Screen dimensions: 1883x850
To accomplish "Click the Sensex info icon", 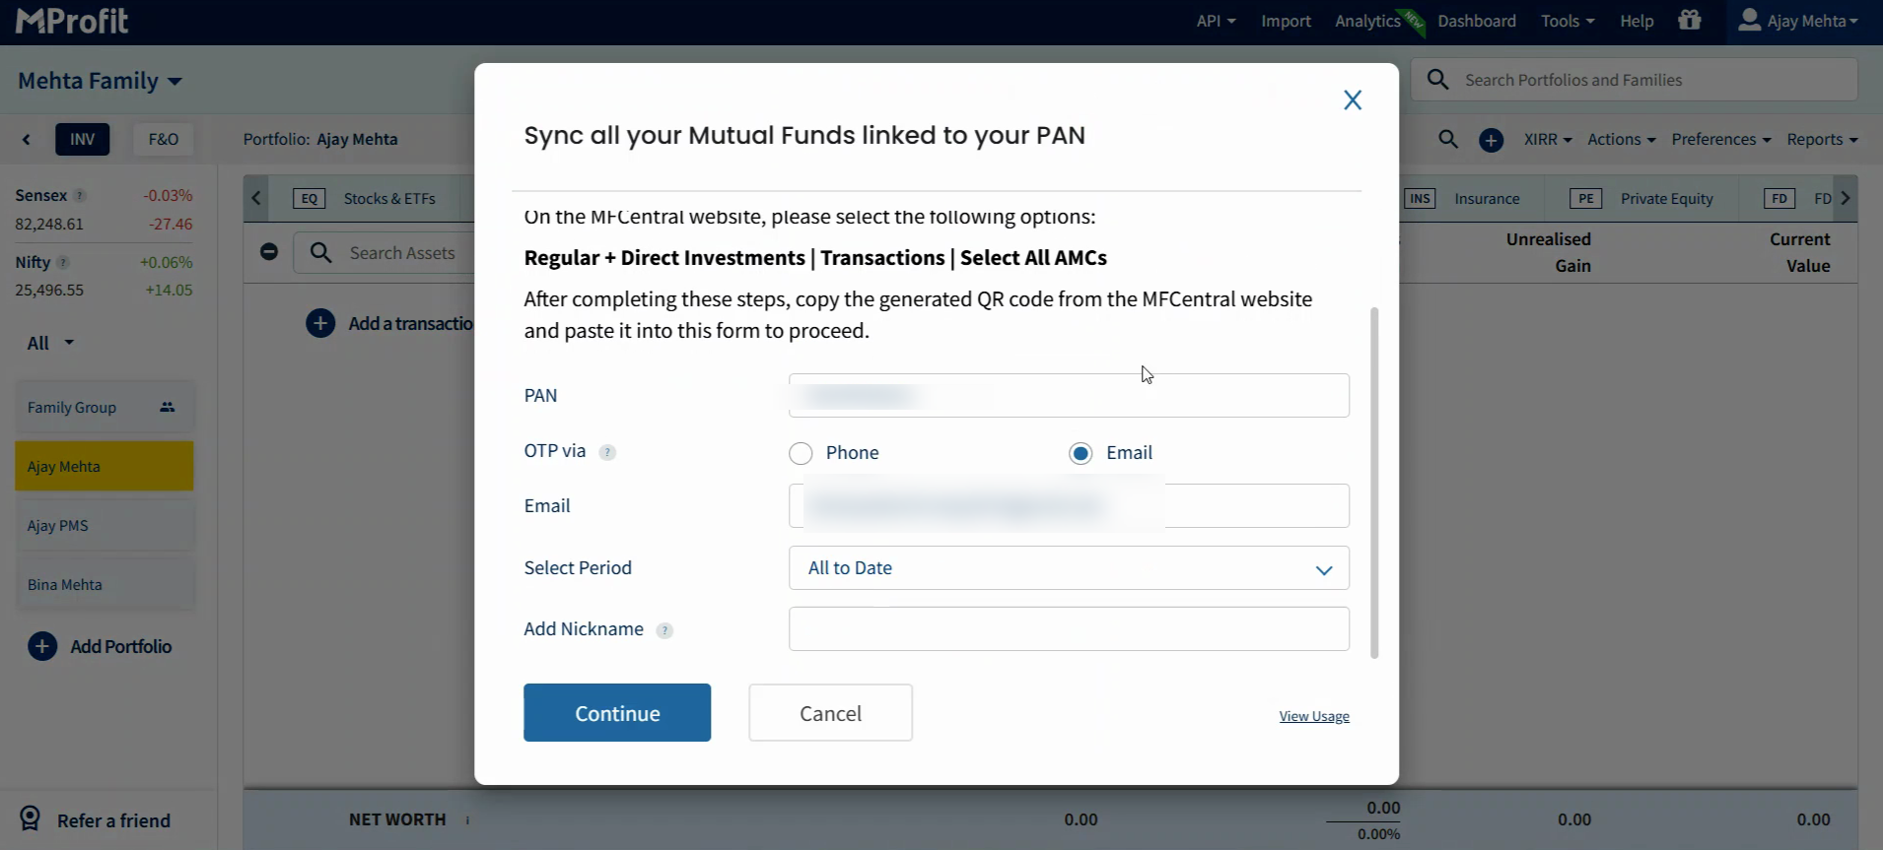I will (x=80, y=196).
